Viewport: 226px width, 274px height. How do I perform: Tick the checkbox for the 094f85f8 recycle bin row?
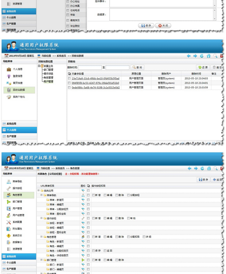(69, 83)
